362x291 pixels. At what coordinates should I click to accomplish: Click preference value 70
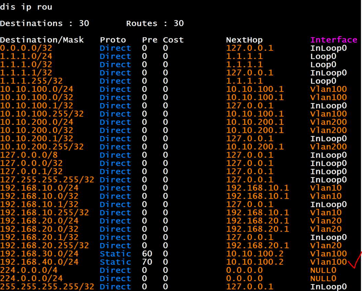[147, 262]
